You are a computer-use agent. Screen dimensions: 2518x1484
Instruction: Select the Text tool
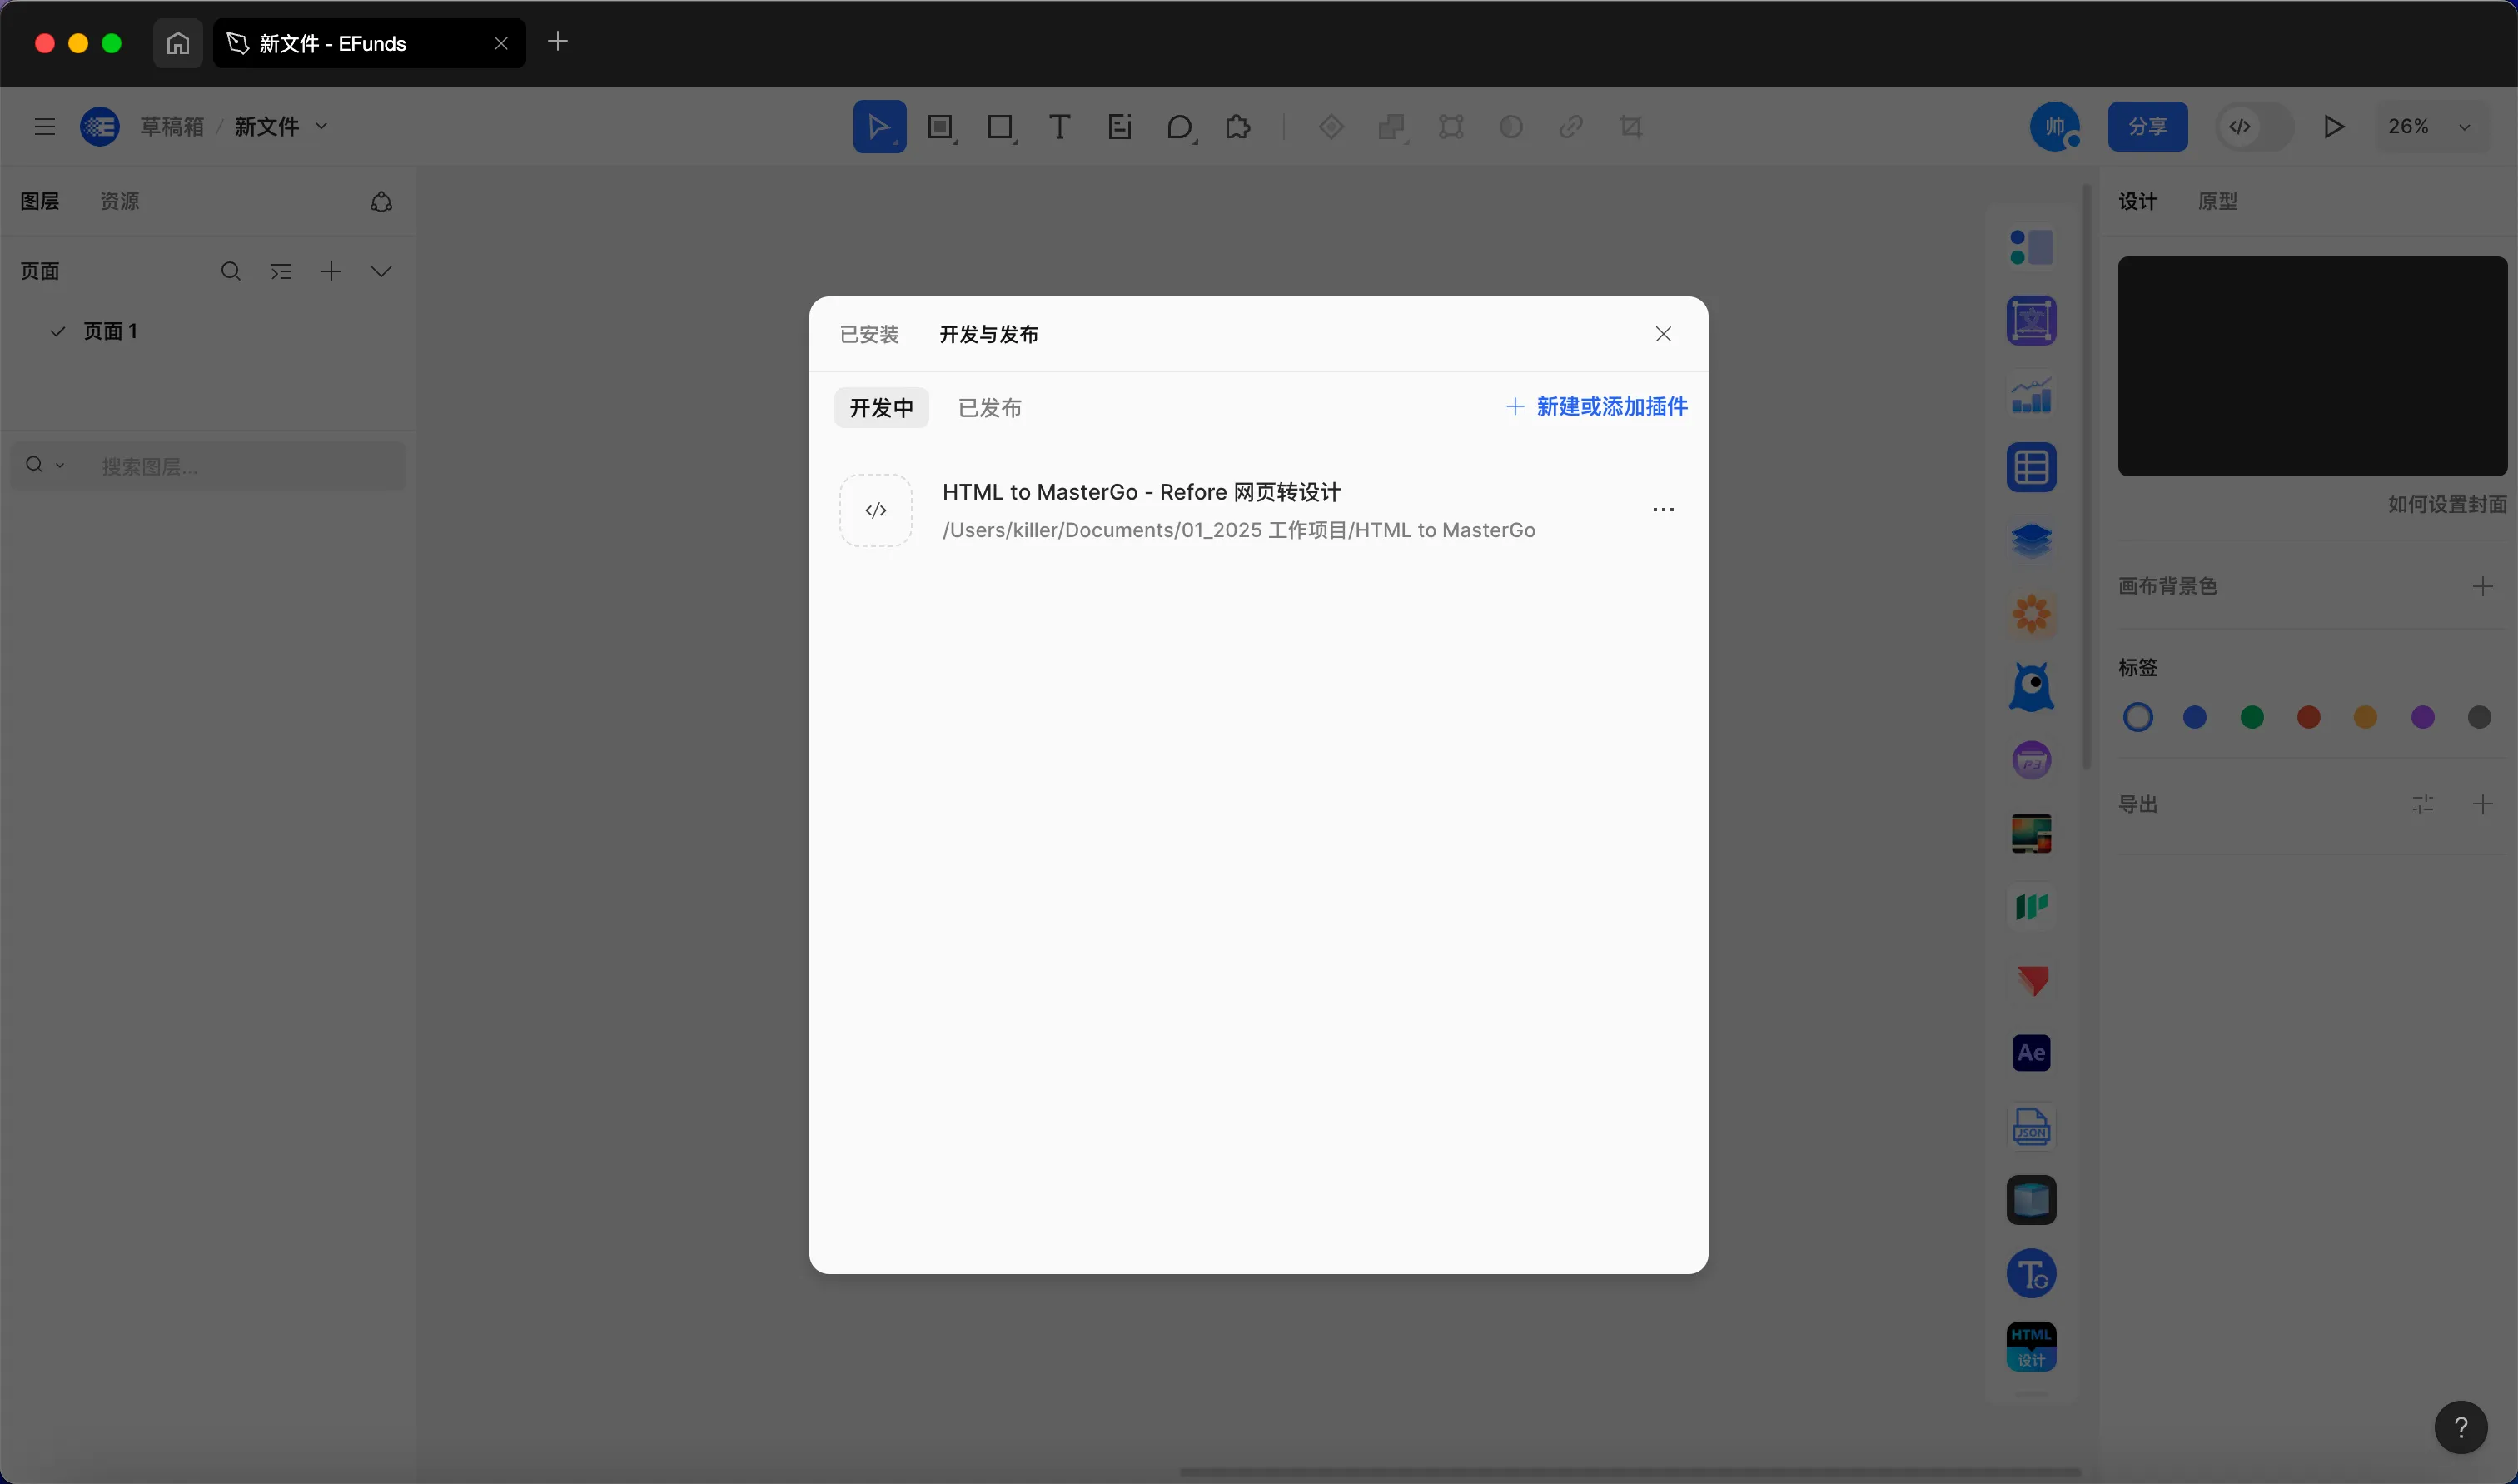[1058, 127]
